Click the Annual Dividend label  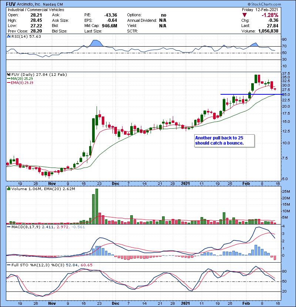click(x=142, y=20)
